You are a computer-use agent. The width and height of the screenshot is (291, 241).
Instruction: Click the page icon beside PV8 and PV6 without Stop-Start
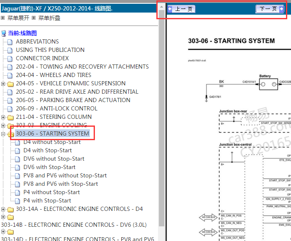pos(18,176)
